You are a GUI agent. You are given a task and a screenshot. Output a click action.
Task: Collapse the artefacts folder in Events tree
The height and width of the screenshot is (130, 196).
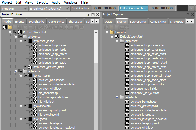117,97
